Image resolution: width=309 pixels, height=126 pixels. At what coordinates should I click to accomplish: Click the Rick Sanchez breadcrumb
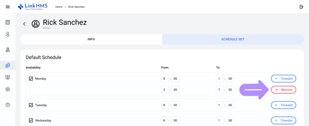pyautogui.click(x=76, y=7)
